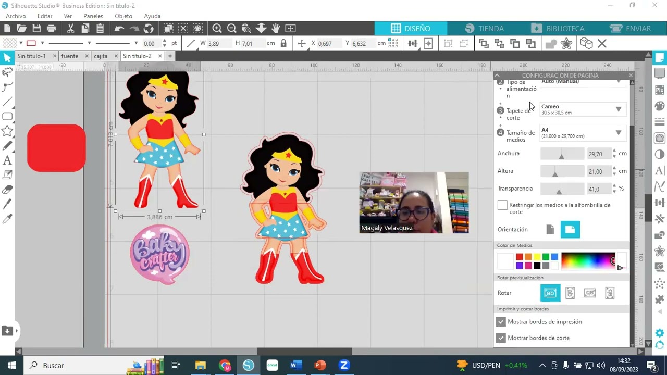Open the Archivo menu
667x375 pixels.
coord(16,16)
